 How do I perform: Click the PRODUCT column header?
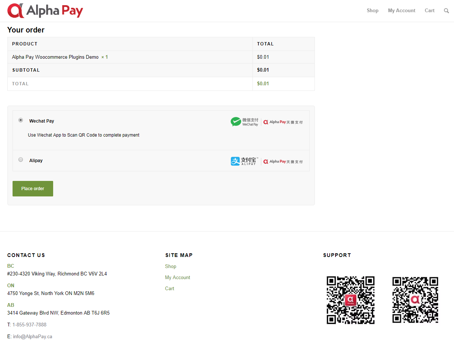click(25, 44)
